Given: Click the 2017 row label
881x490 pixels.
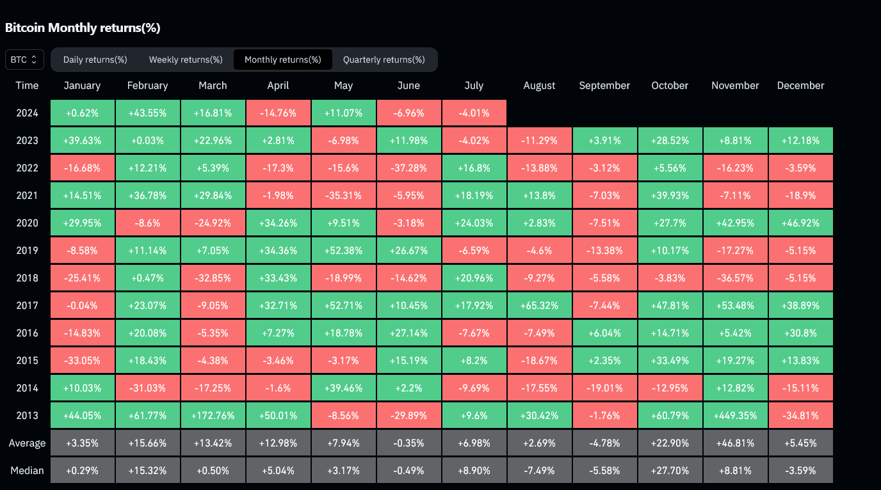Looking at the screenshot, I should (x=27, y=305).
